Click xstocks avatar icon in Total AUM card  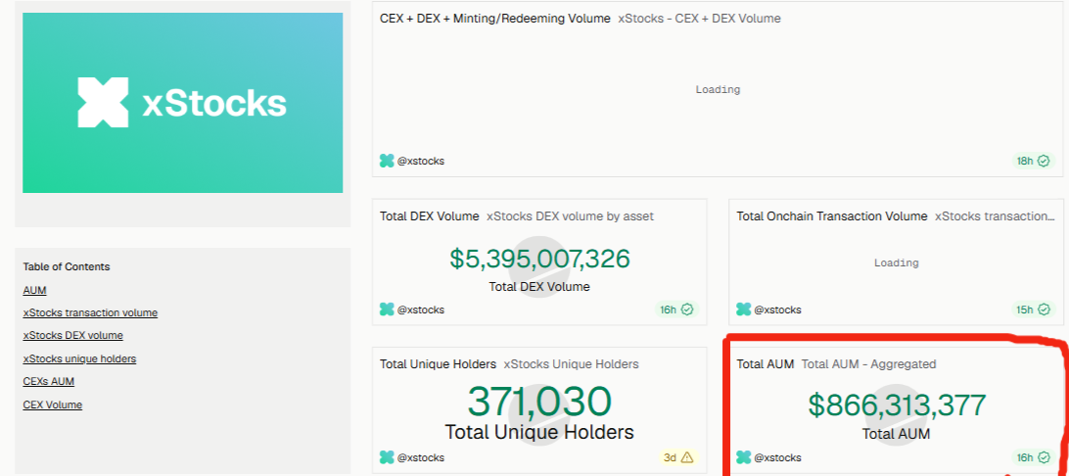(744, 457)
